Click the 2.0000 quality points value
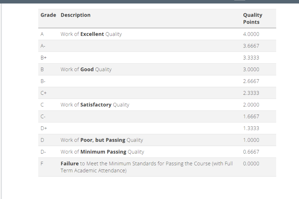The width and height of the screenshot is (299, 199). (x=251, y=105)
